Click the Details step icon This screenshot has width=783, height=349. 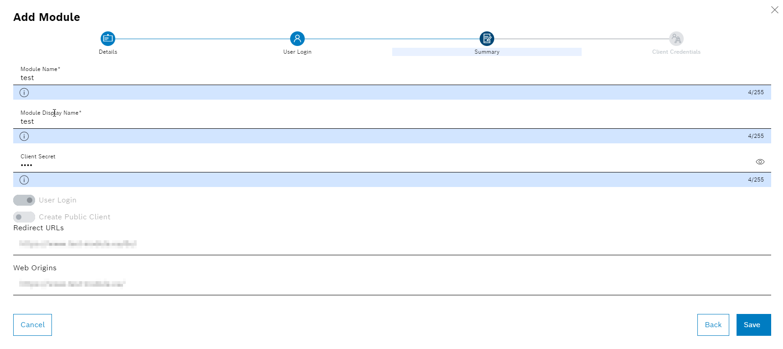108,39
